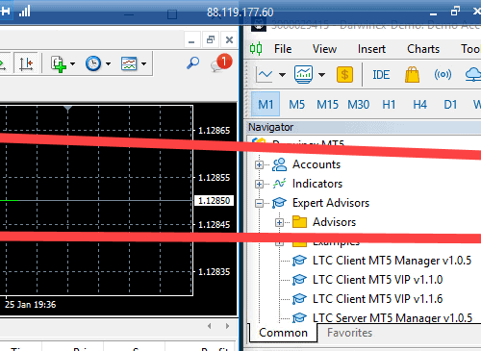
Task: Select the M1 timeframe
Action: (266, 104)
